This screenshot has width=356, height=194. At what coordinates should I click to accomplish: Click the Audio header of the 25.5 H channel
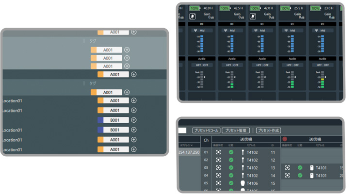pyautogui.click(x=292, y=59)
